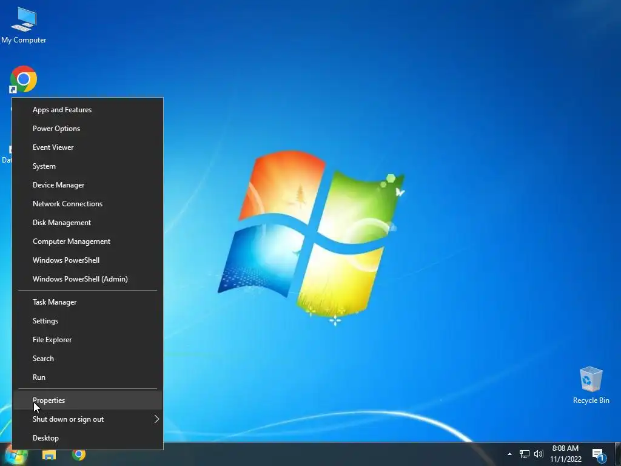Open Settings from the menu
Image resolution: width=621 pixels, height=466 pixels.
tap(87, 321)
